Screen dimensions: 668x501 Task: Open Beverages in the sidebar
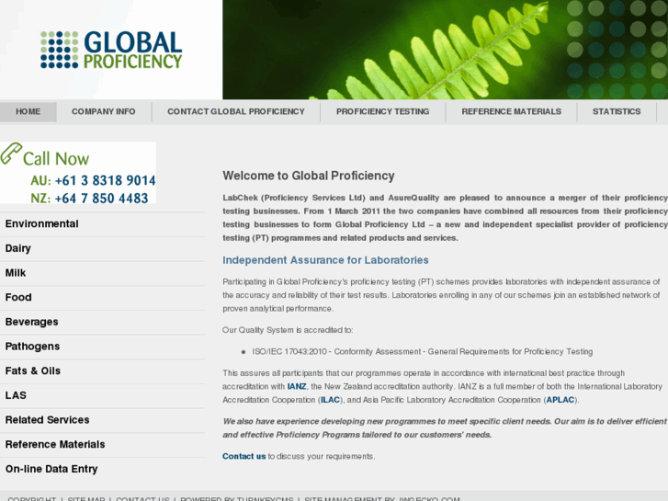[x=102, y=322]
